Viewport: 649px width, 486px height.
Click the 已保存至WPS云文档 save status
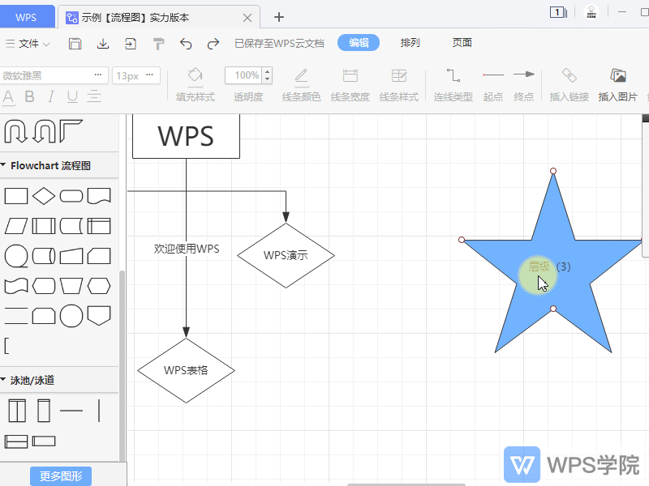(279, 44)
